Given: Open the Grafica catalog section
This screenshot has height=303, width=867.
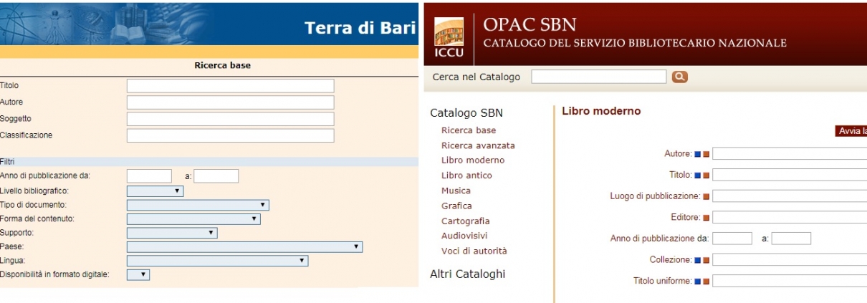Looking at the screenshot, I should pyautogui.click(x=456, y=206).
